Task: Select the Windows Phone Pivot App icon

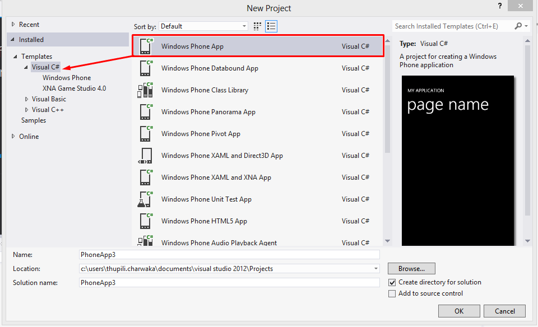Action: 146,134
